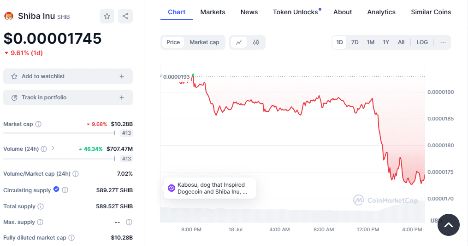Click Track in portfolio button

pyautogui.click(x=68, y=97)
